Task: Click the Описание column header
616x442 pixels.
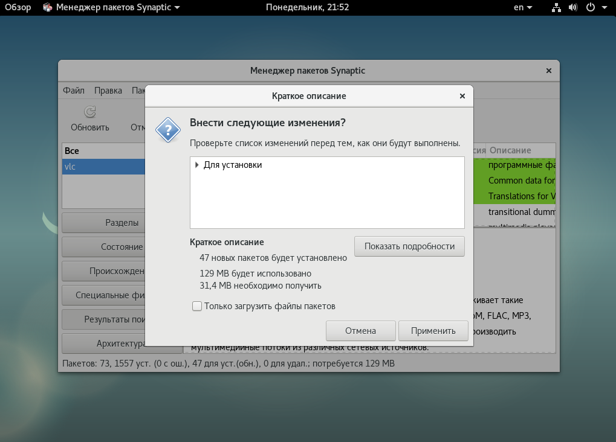Action: point(520,150)
